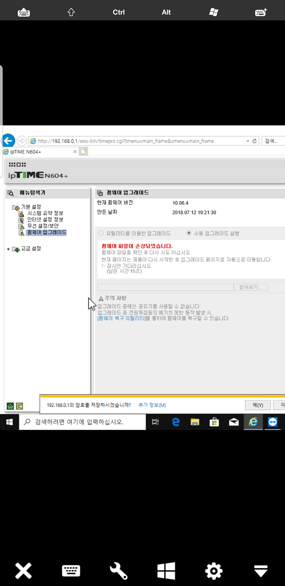Toggle the Ctrl modifier key
The image size is (285, 586).
click(119, 12)
